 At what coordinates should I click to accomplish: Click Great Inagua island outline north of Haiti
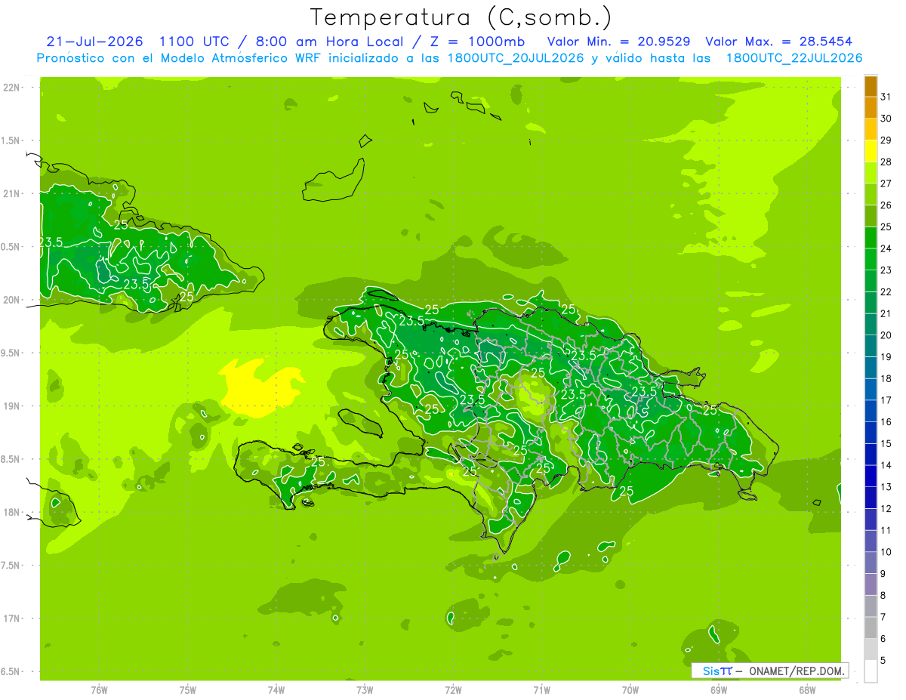332,181
